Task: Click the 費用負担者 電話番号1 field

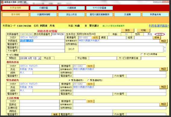Action: tap(40, 76)
